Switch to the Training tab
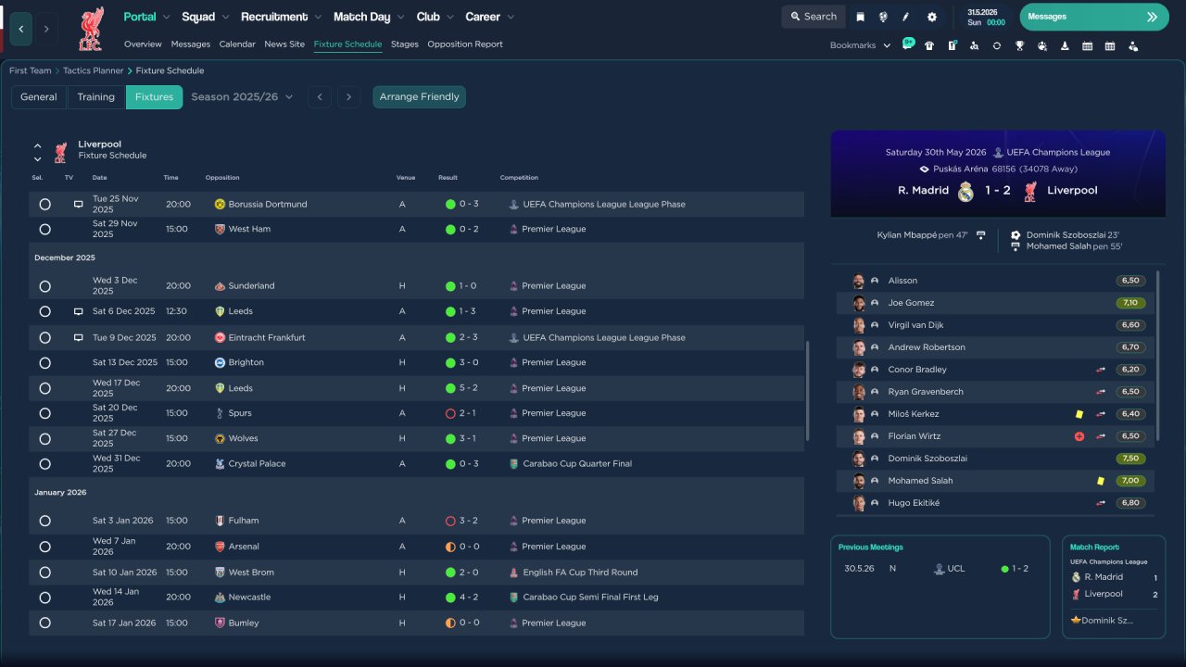 (x=96, y=97)
